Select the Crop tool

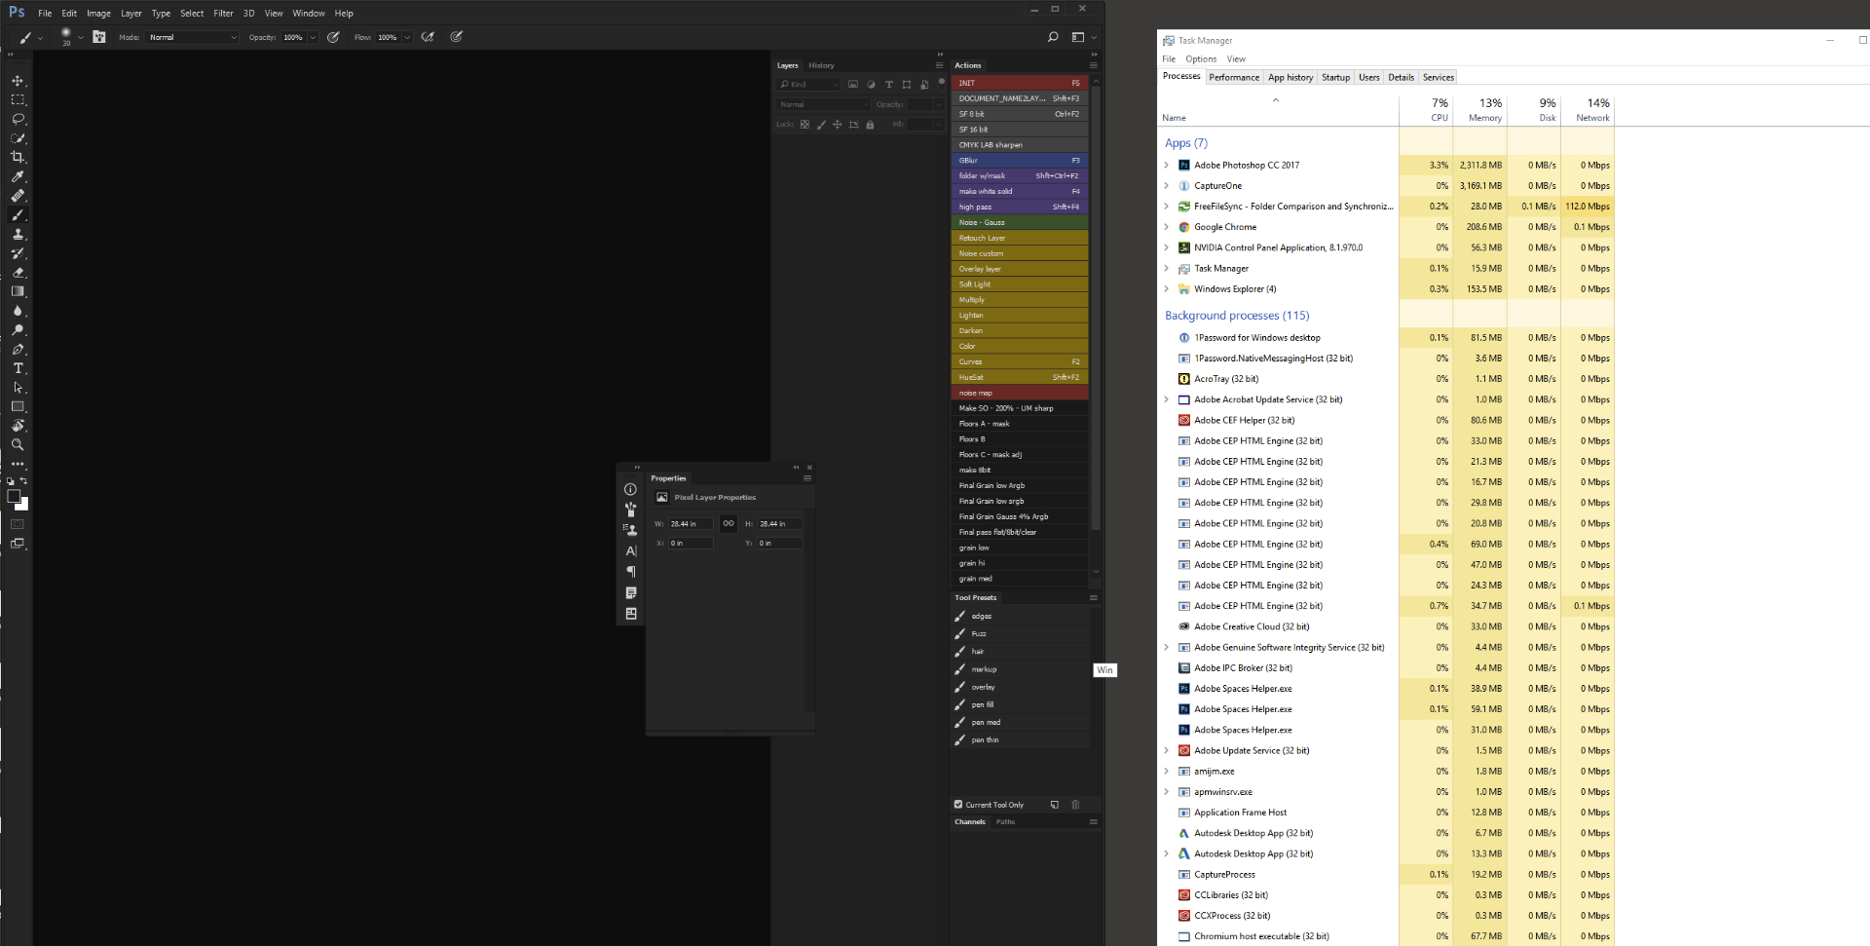point(18,156)
